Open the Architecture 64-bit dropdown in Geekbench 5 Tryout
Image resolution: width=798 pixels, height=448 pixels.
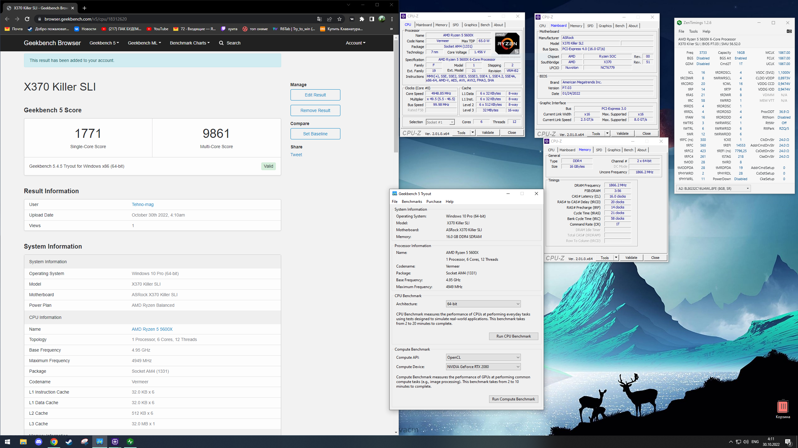click(483, 304)
